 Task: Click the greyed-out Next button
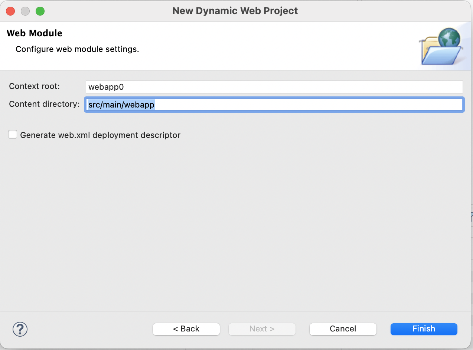(x=262, y=329)
